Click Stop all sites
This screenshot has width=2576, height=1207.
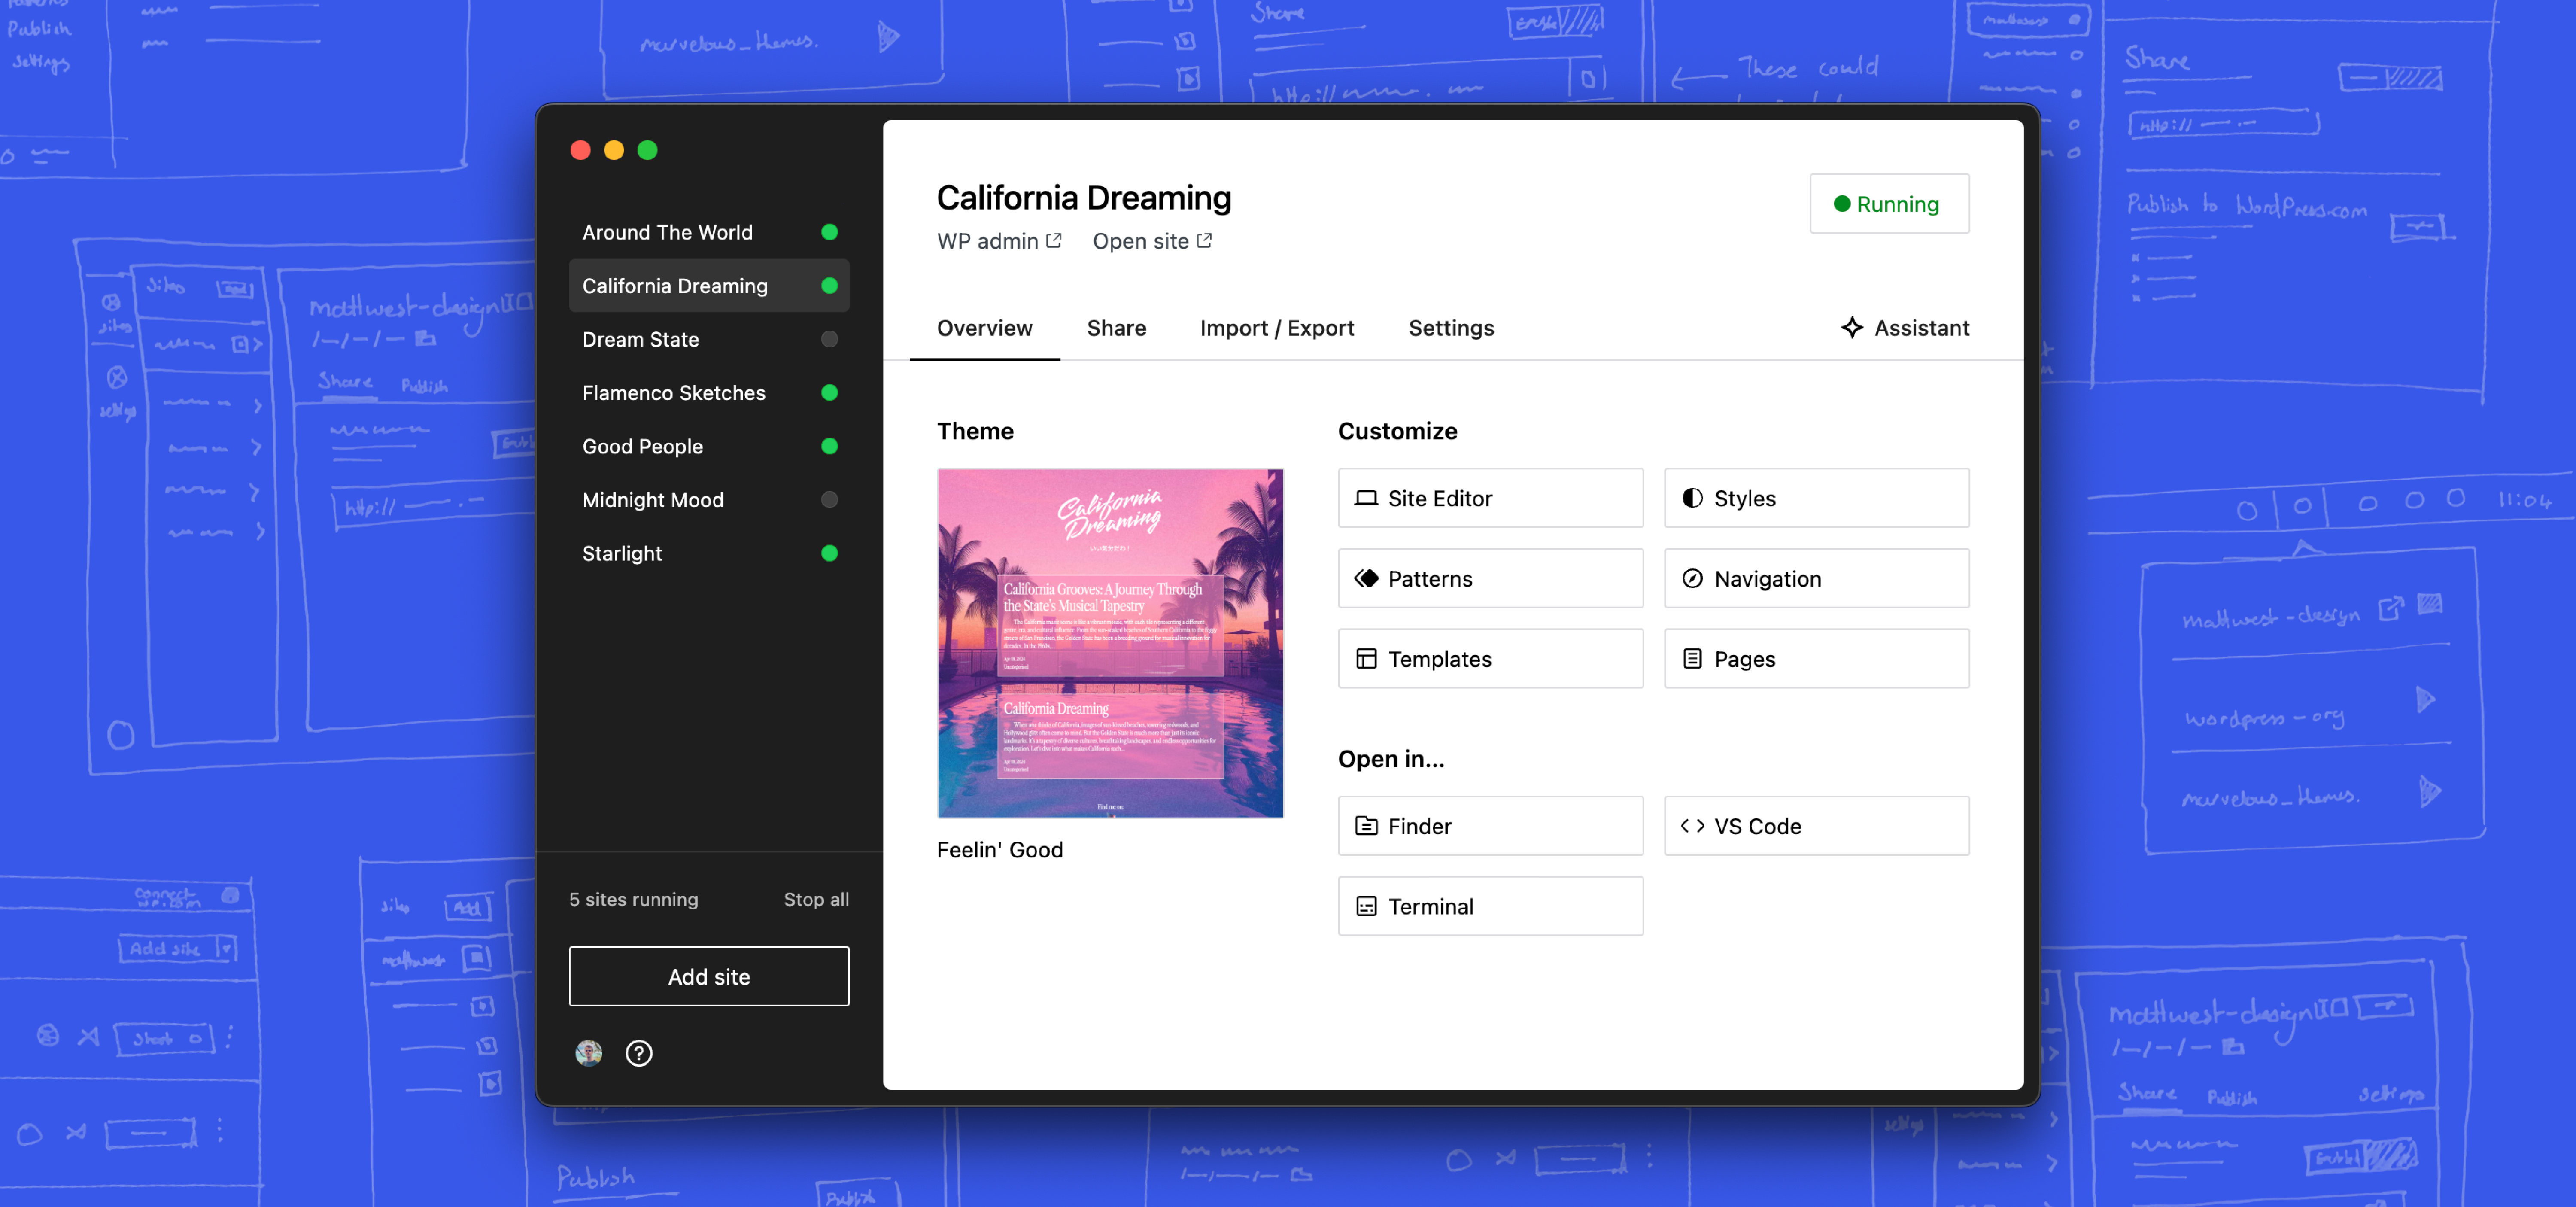816,899
